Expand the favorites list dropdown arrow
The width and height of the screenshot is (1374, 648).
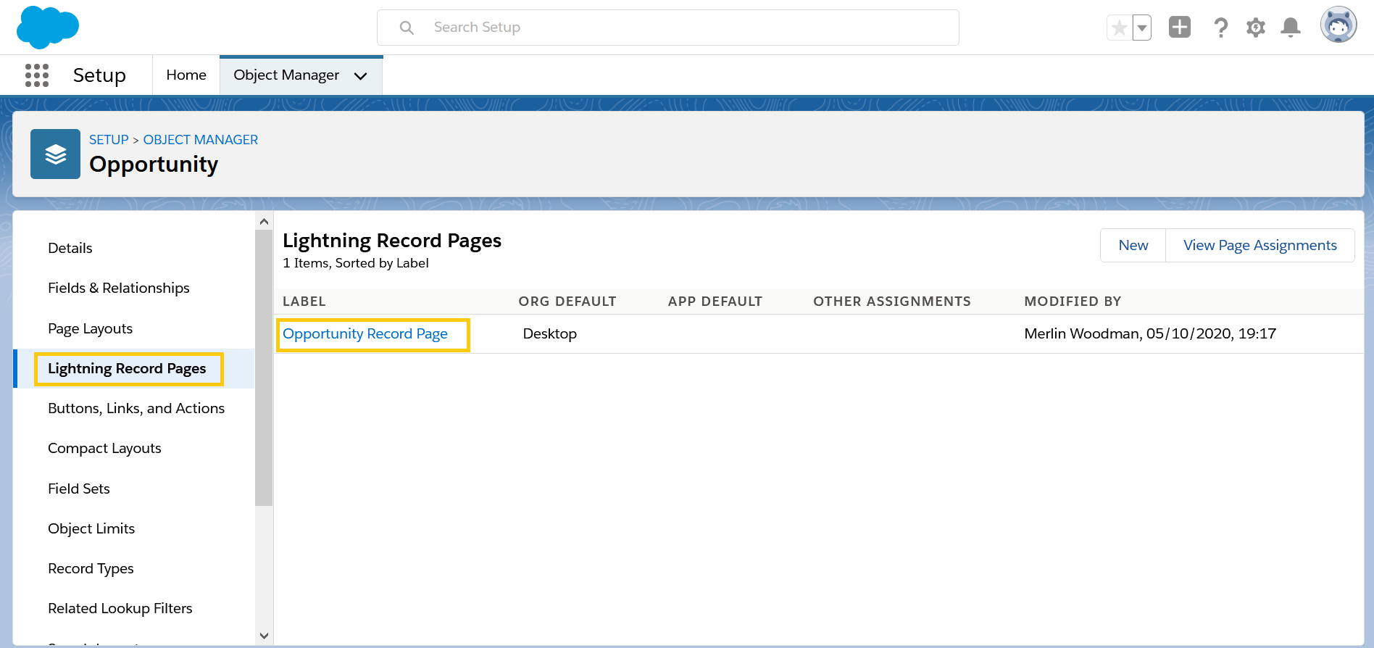tap(1142, 28)
